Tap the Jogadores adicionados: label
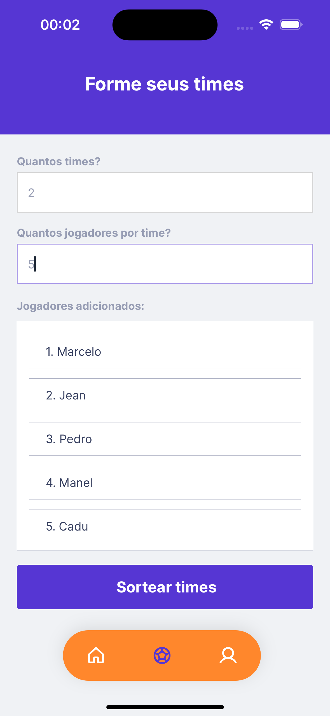Screen dimensions: 330x716 [x=81, y=306]
